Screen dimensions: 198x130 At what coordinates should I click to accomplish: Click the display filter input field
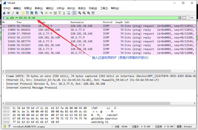pyautogui.click(x=92, y=18)
